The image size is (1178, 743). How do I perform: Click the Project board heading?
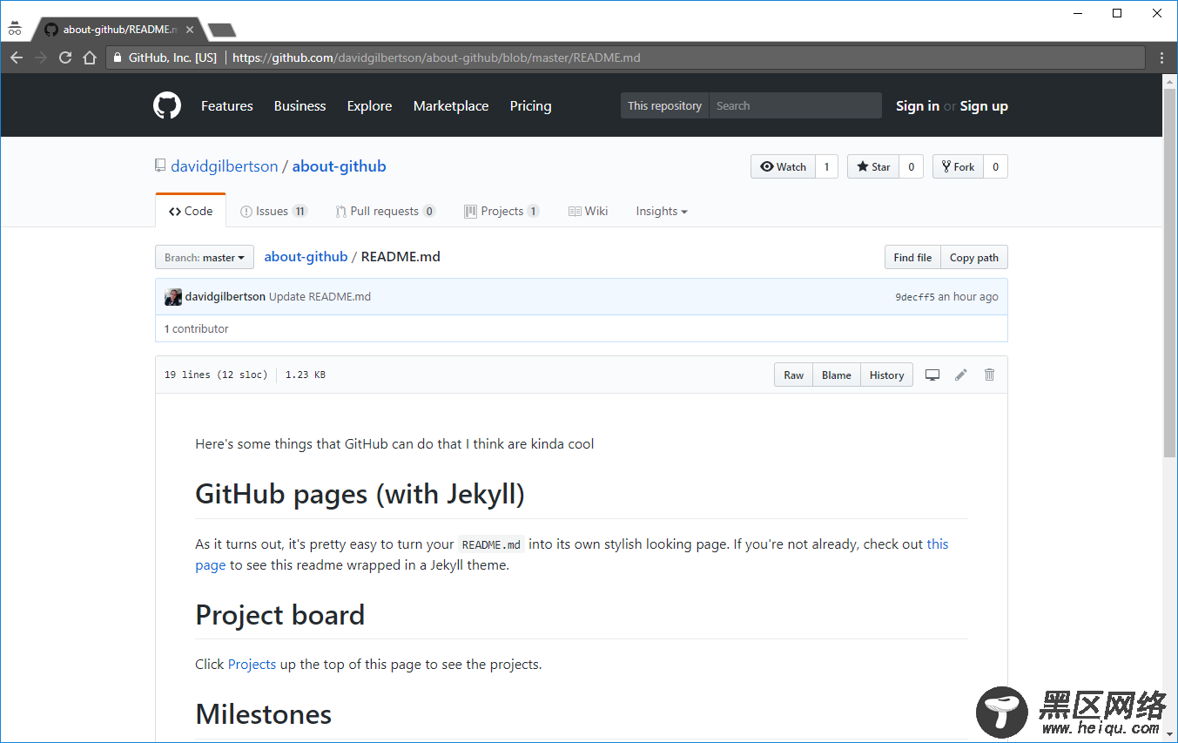point(280,615)
